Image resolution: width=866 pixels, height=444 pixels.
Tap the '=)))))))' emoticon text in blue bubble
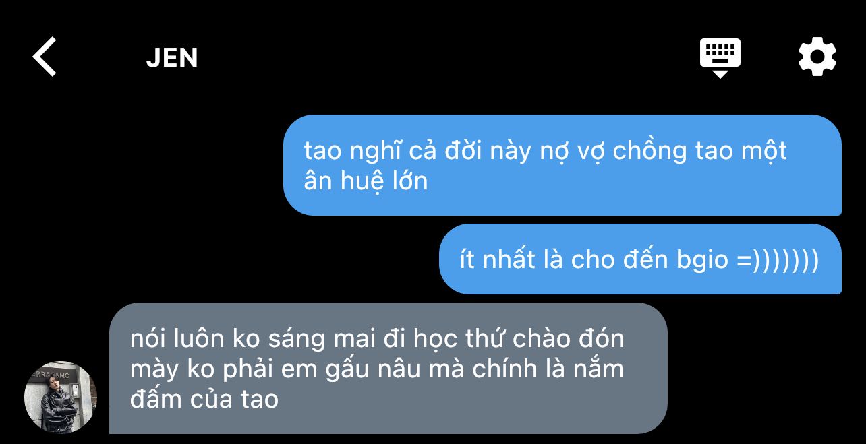(778, 260)
